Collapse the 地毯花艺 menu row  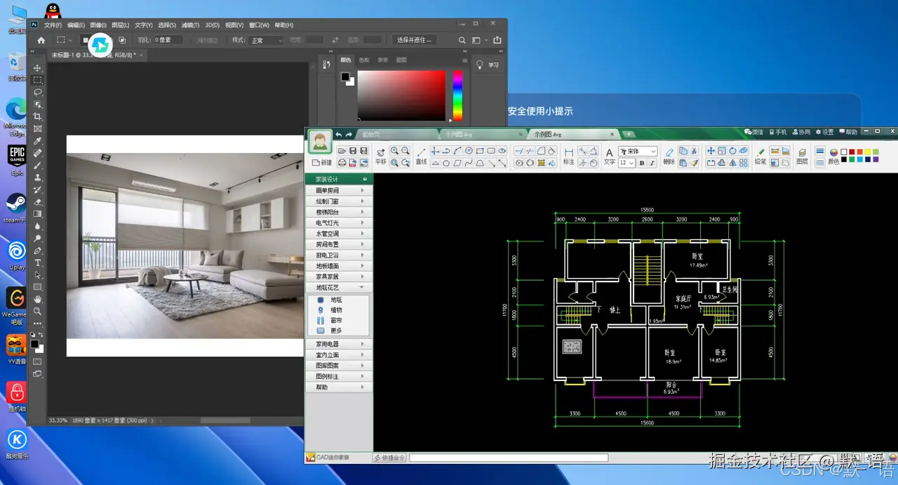[x=339, y=288]
